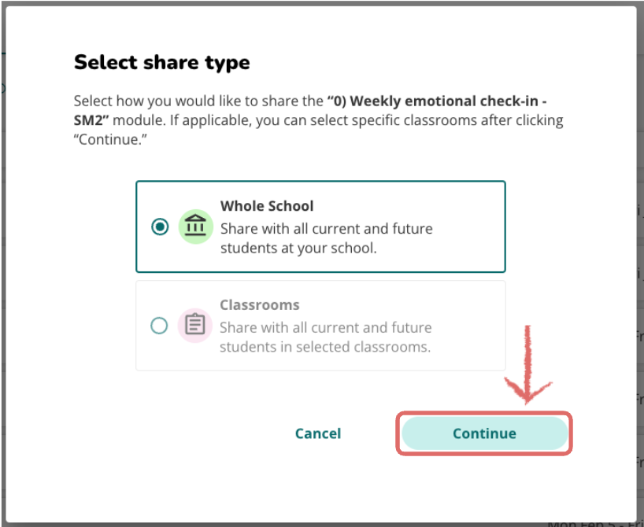Cancel the share type dialog
Screen dimensions: 644x527
point(318,433)
